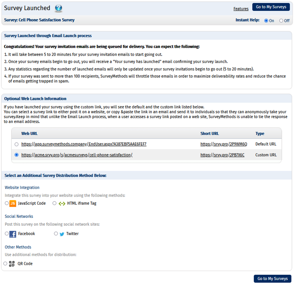Turn Instant Help On

(x=266, y=21)
